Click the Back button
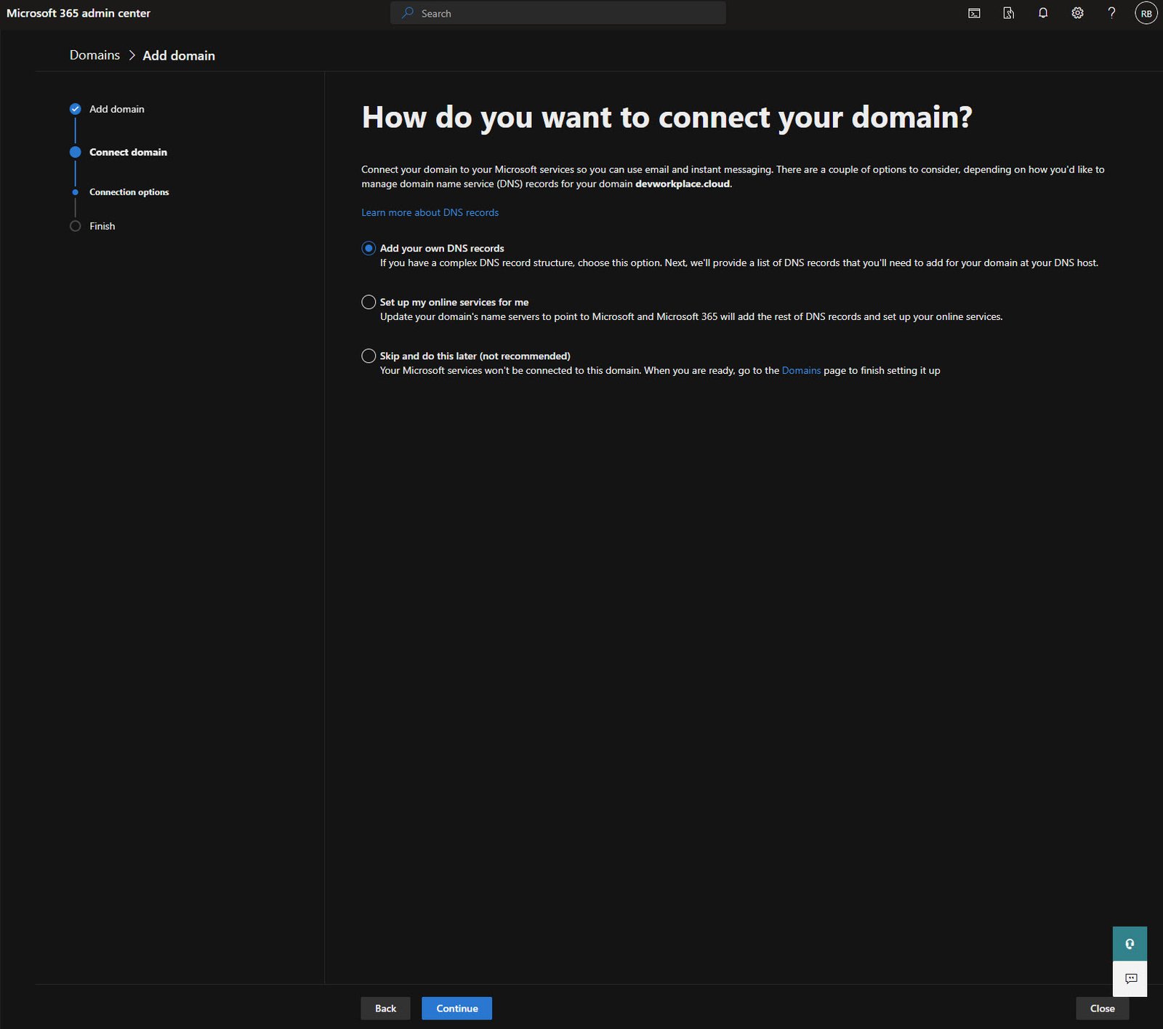Screen dimensions: 1163x1029 [385, 1008]
